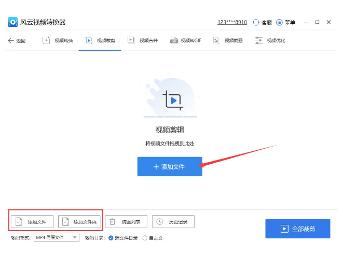Viewport: 343px width, 257px height.
Task: Click the GIF file tab icon
Action: [x=174, y=40]
